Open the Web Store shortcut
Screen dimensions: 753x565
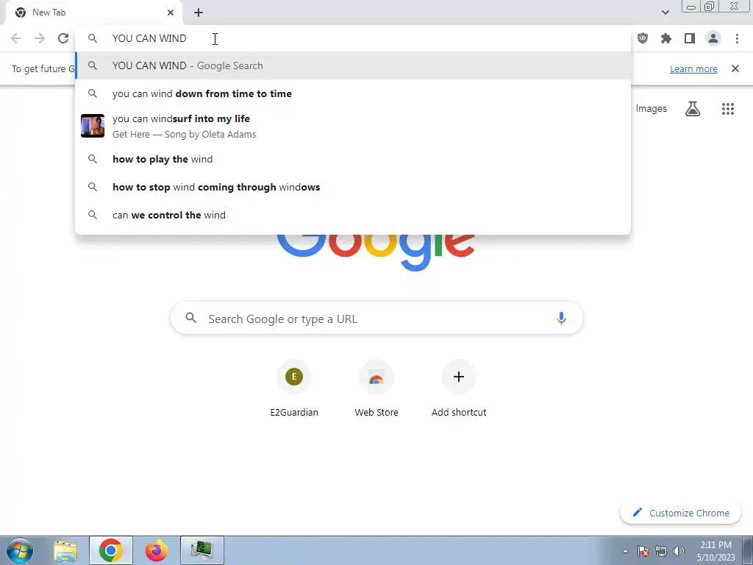click(x=376, y=388)
